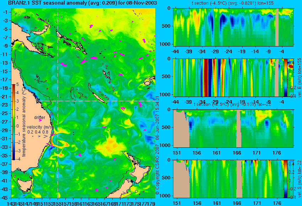Click the vel. E (m/s) velocity colorbar
Image resolution: width=302 pixels, height=206 pixels.
(x=285, y=77)
